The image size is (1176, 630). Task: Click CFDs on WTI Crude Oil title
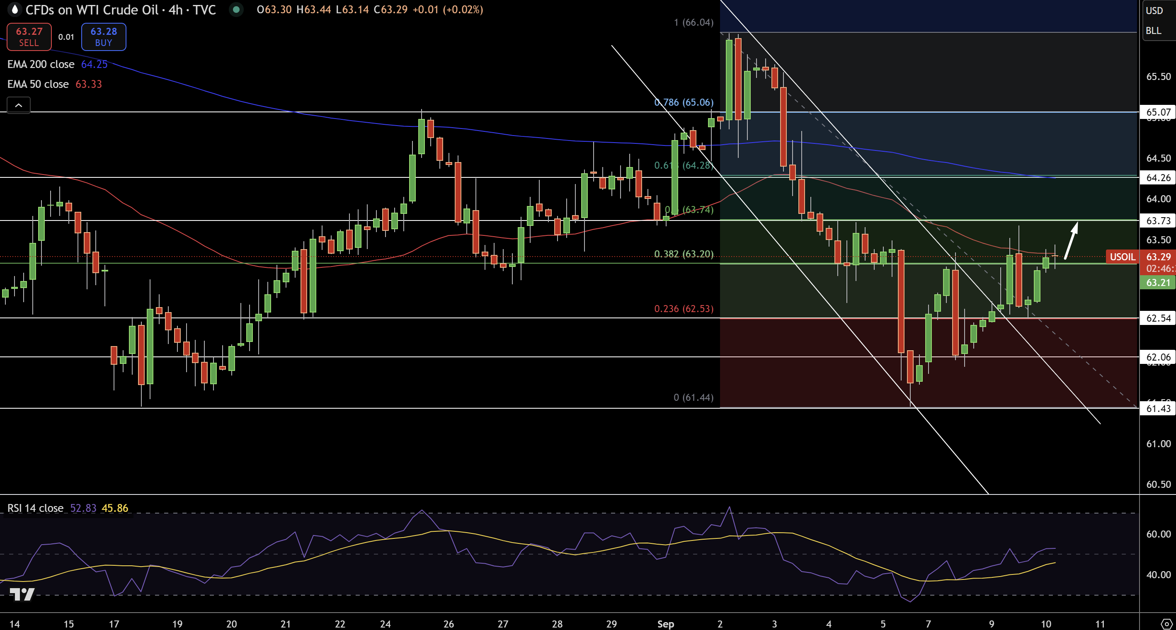pos(92,10)
